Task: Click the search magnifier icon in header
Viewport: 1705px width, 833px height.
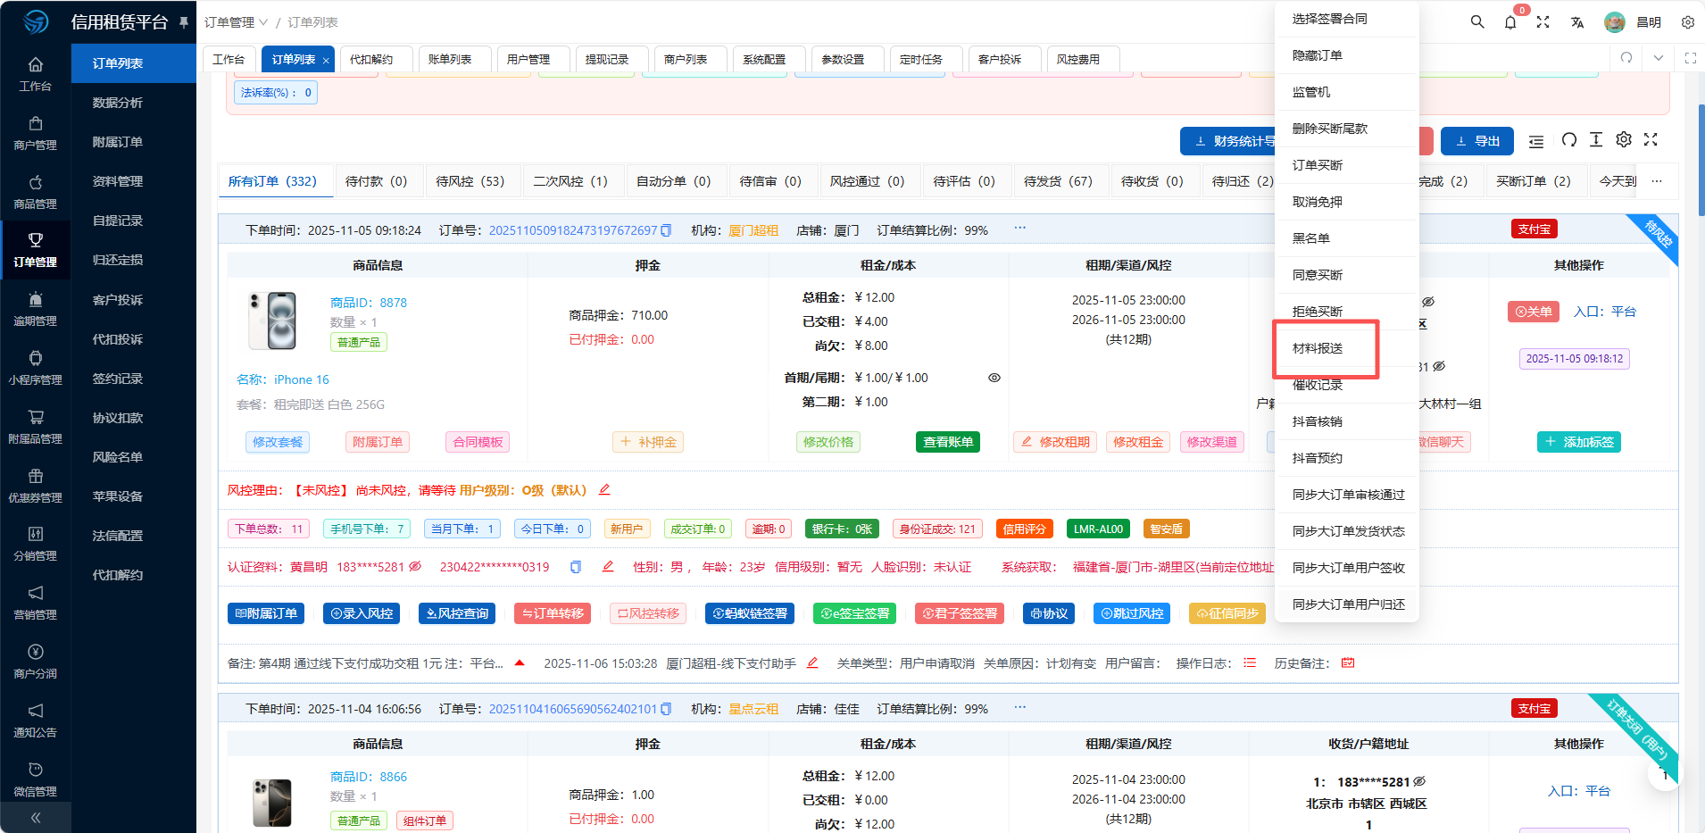Action: [1477, 22]
